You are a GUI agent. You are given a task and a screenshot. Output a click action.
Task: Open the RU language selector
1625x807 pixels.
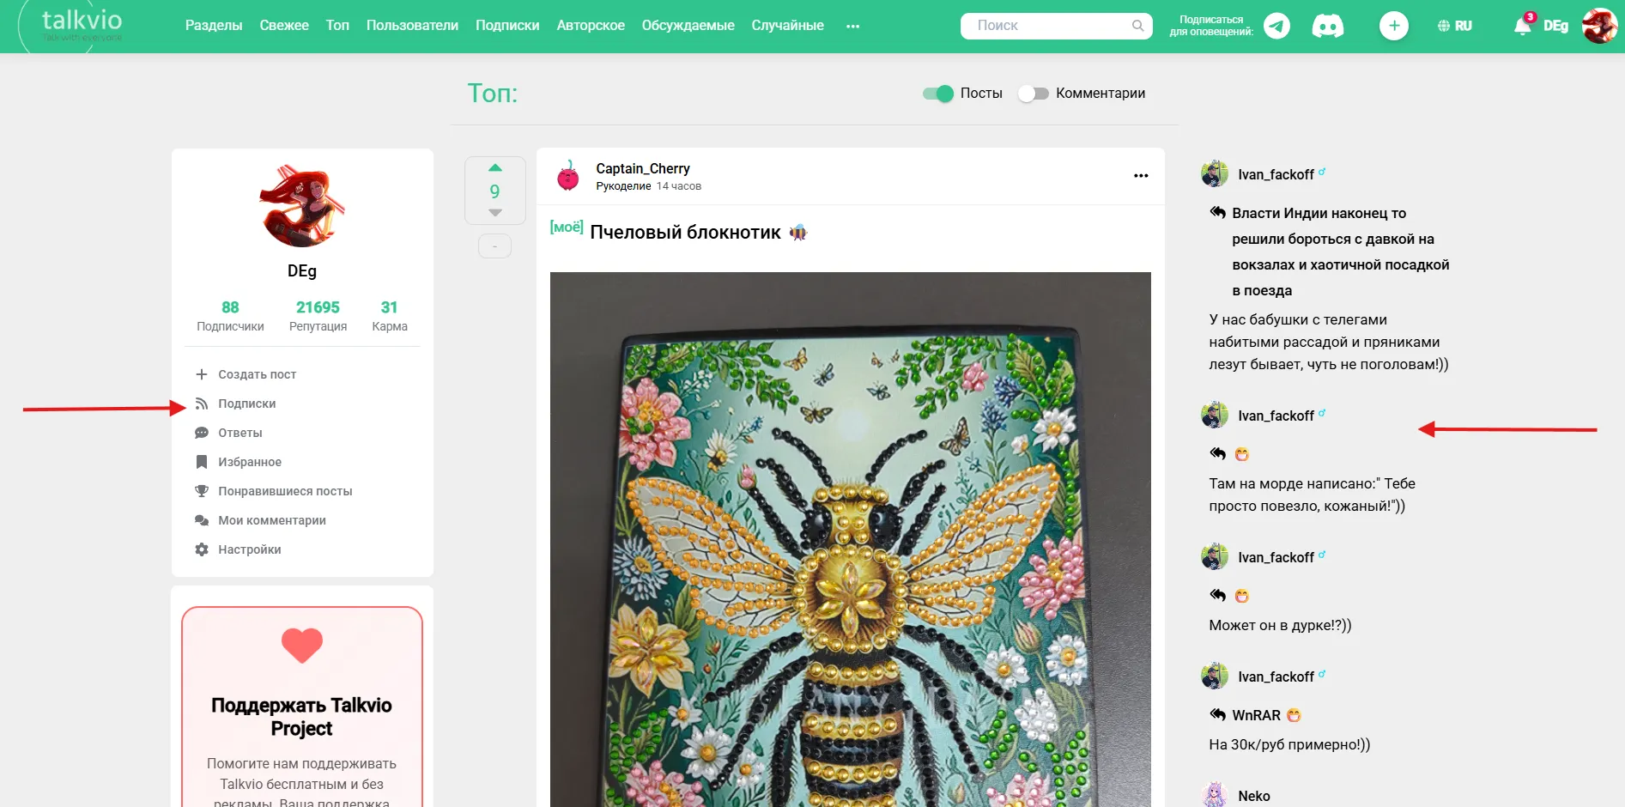pyautogui.click(x=1455, y=26)
